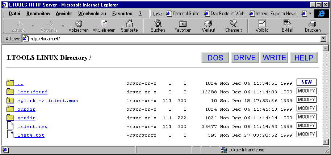Open the Ansicht menu
This screenshot has height=155, width=331.
64,13
